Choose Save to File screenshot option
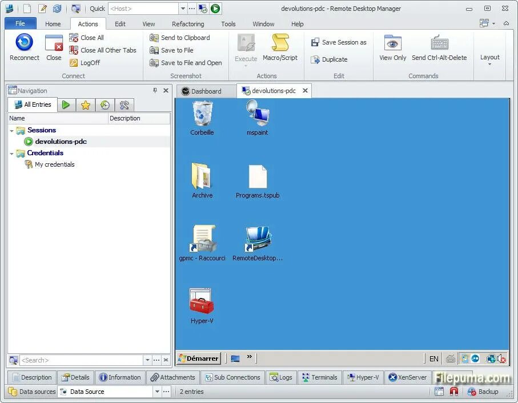Screen dimensions: 518x403 (171, 50)
